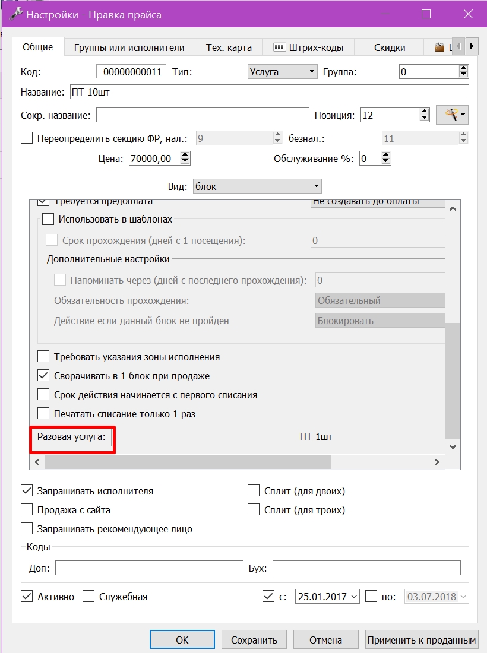Check Печатать списание только 1 раз
487x653 pixels.
tap(43, 414)
